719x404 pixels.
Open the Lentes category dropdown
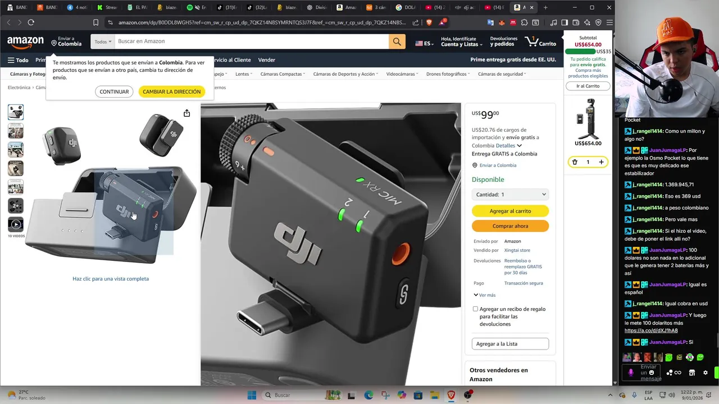[243, 74]
